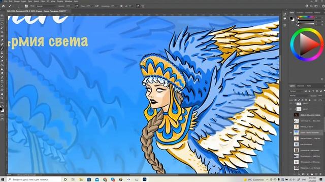
Task: Enable airbrush-style build-up effects
Action: tap(97, 6)
